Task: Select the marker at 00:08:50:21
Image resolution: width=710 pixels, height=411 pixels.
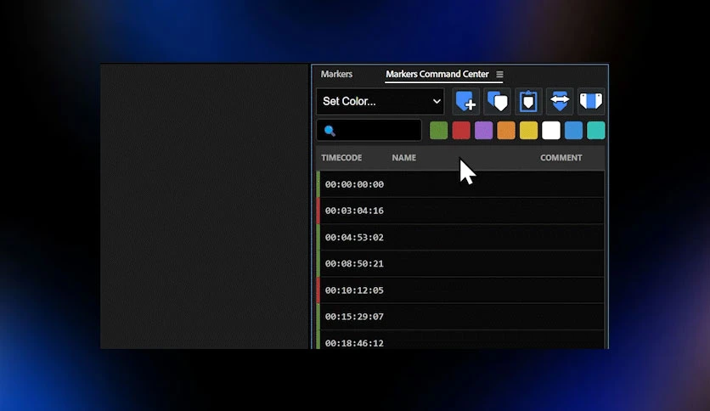Action: [460, 263]
